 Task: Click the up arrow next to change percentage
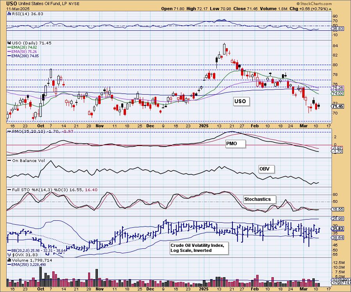(x=330, y=9)
